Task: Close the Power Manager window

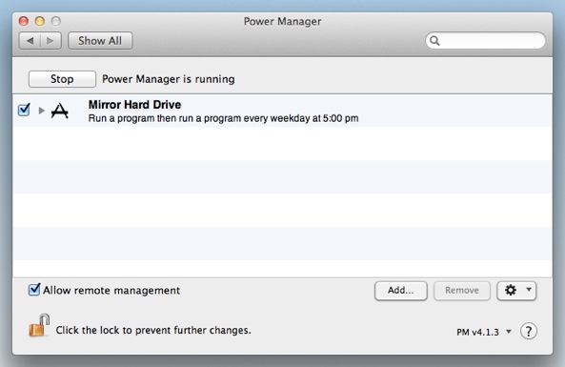Action: pos(24,21)
